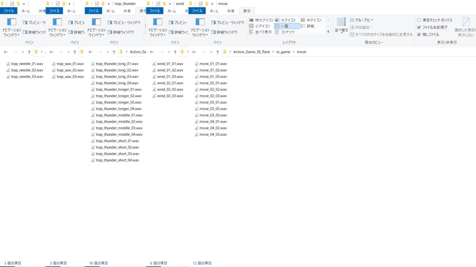Select file trap_thunder_middle_03.wav
The width and height of the screenshot is (476, 267).
pyautogui.click(x=117, y=128)
